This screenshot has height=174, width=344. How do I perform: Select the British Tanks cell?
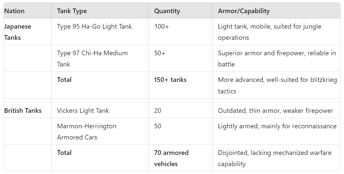[x=28, y=110]
